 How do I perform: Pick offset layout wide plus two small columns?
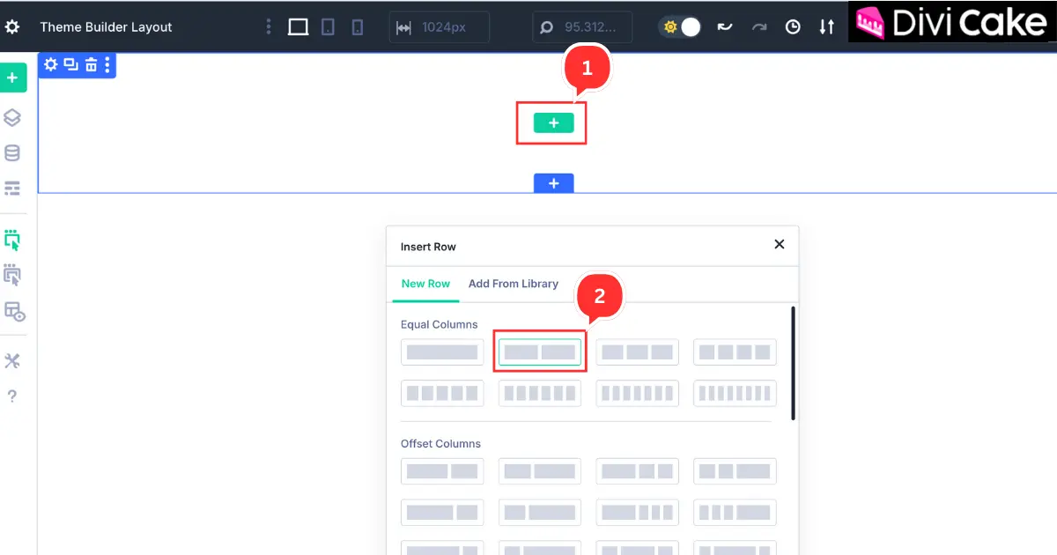click(638, 471)
